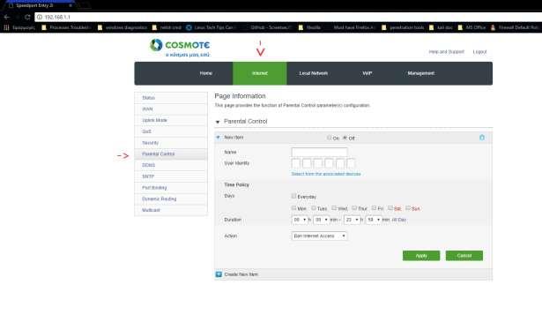The height and width of the screenshot is (322, 542).
Task: Select Port Binding in the sidebar
Action: tap(171, 188)
